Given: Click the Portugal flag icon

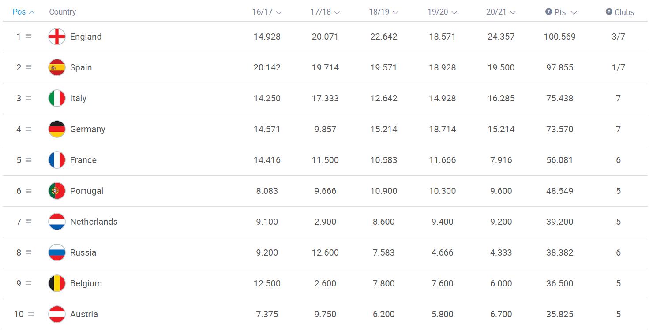Looking at the screenshot, I should 57,191.
